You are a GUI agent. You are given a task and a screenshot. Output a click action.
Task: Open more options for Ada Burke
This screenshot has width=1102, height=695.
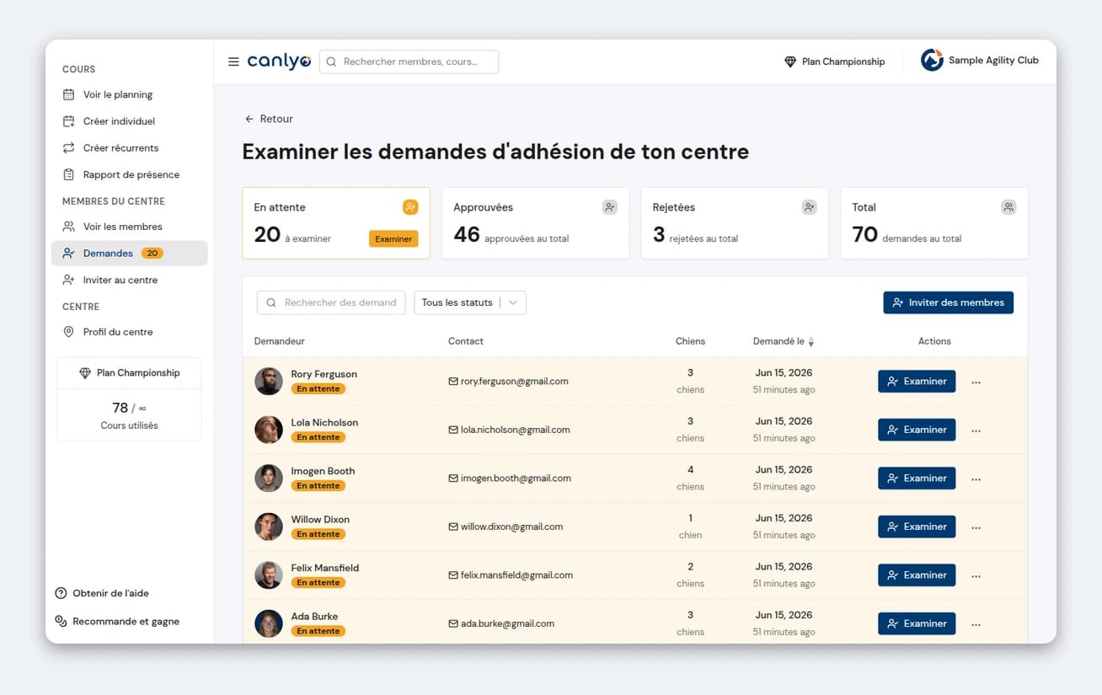pyautogui.click(x=976, y=624)
